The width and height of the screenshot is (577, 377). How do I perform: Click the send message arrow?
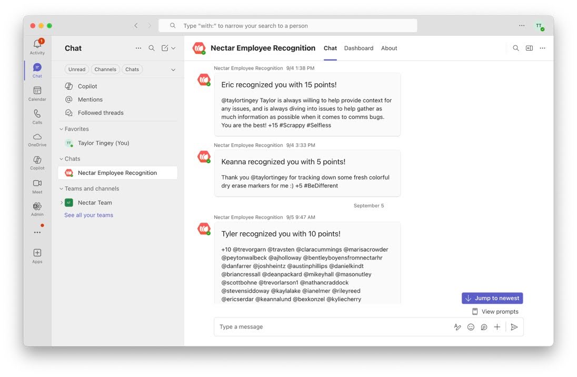click(x=514, y=326)
